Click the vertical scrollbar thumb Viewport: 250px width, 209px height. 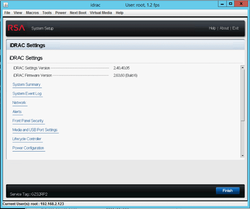(x=242, y=95)
